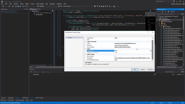Open the toolbar configuration combo box
This screenshot has height=104, width=185.
point(47,6)
